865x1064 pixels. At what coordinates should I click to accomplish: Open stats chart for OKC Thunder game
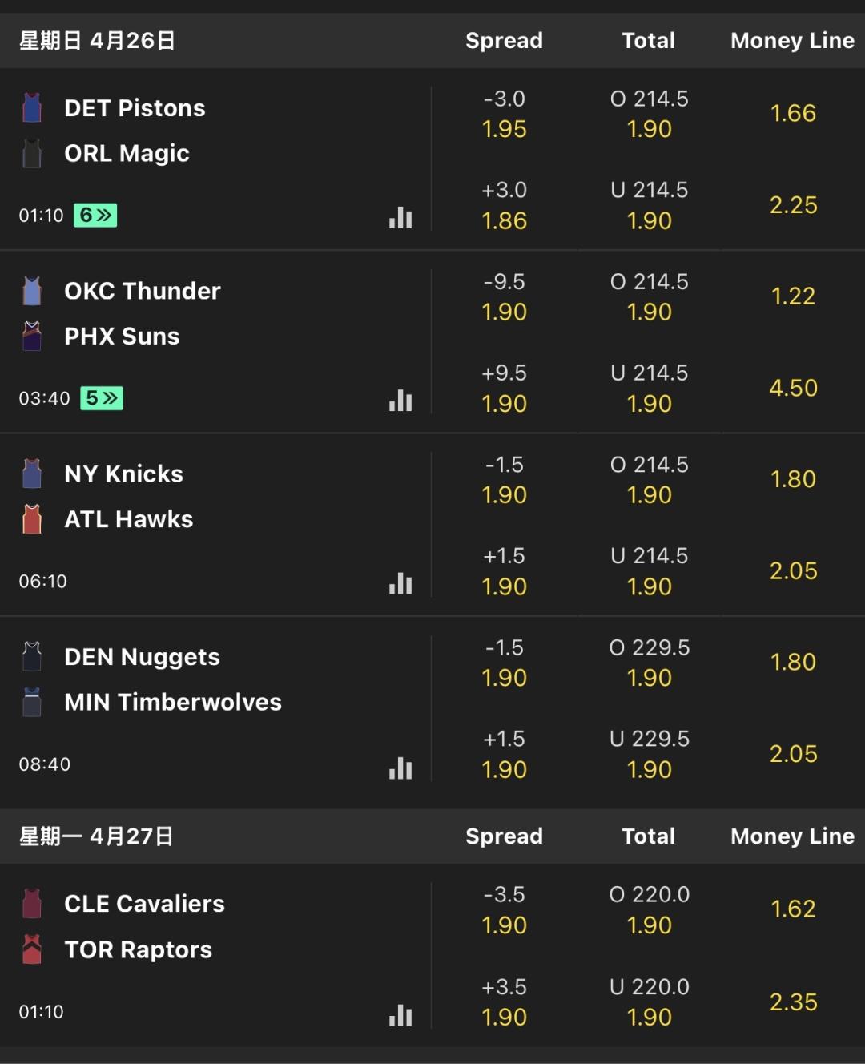click(400, 400)
